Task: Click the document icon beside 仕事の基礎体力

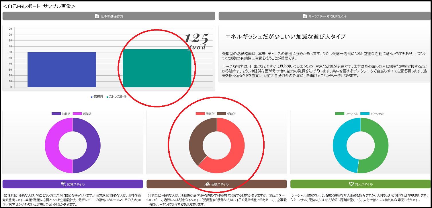Action: (x=97, y=16)
